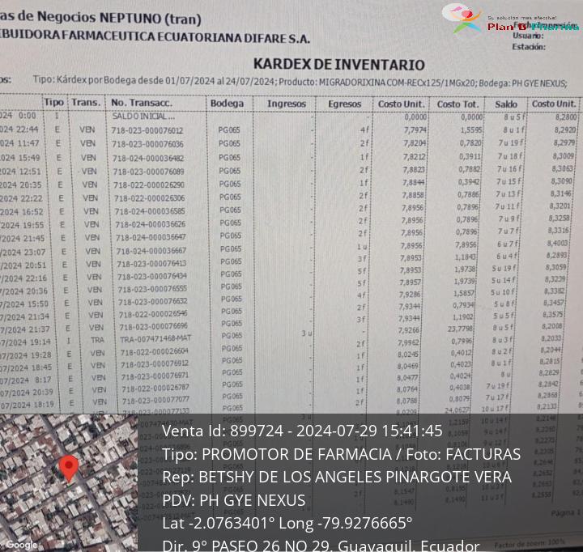
Task: Click the 1 u Egresos value
Action: [363, 246]
